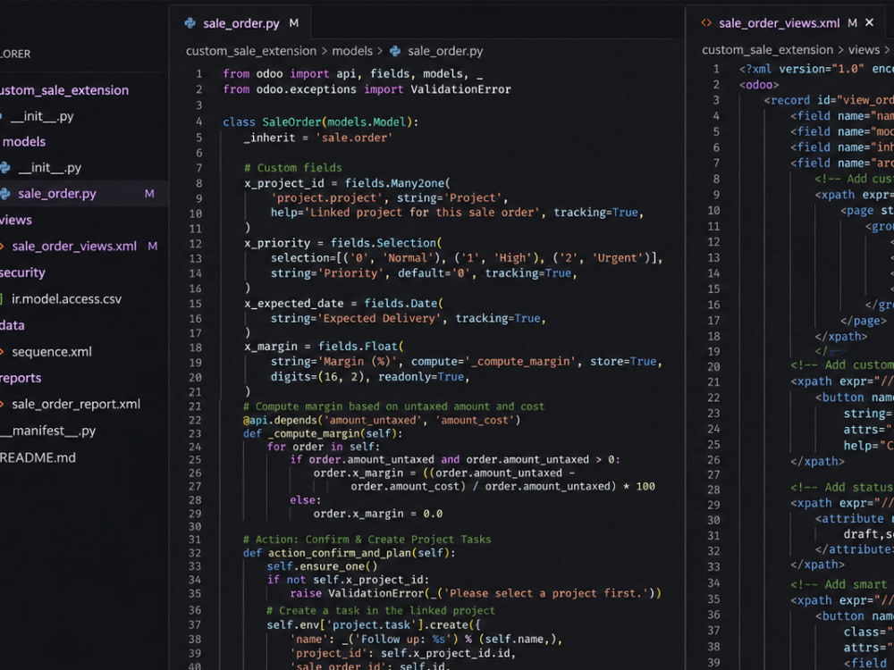
Task: Click the XML icon on sale_order_views.xml tab
Action: [706, 23]
